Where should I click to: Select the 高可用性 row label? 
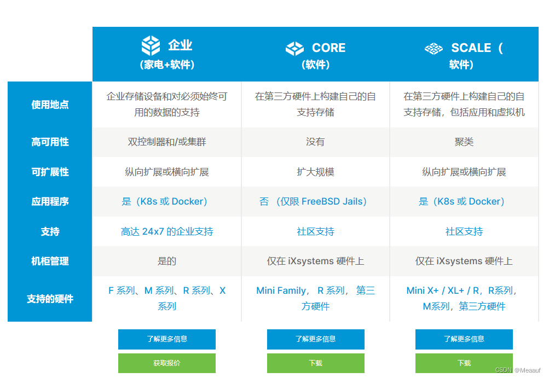coord(50,142)
